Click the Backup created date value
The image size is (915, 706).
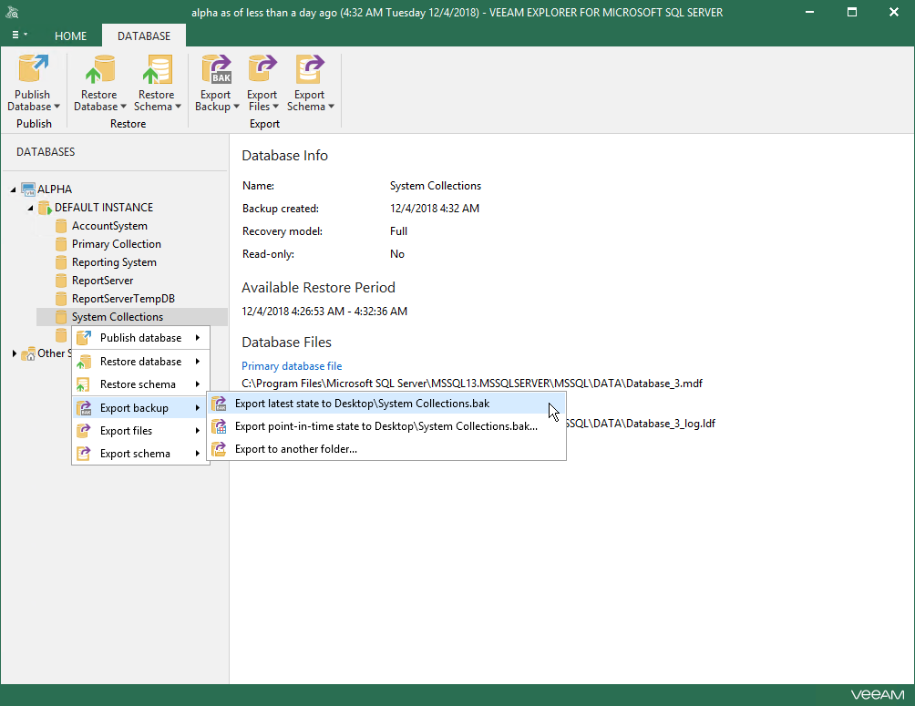click(435, 209)
